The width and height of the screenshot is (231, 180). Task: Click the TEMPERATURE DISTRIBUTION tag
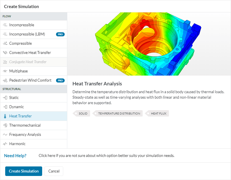pos(119,113)
